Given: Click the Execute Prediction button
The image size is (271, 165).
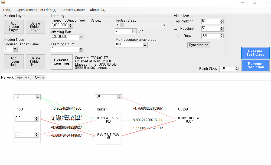Looking at the screenshot, I should pos(255,66).
